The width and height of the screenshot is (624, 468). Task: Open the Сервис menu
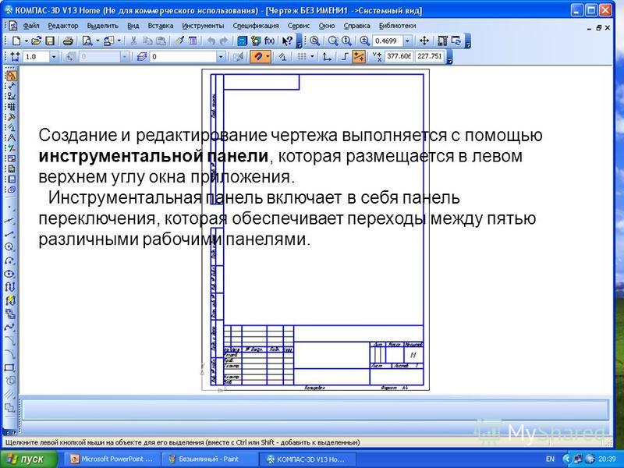299,26
